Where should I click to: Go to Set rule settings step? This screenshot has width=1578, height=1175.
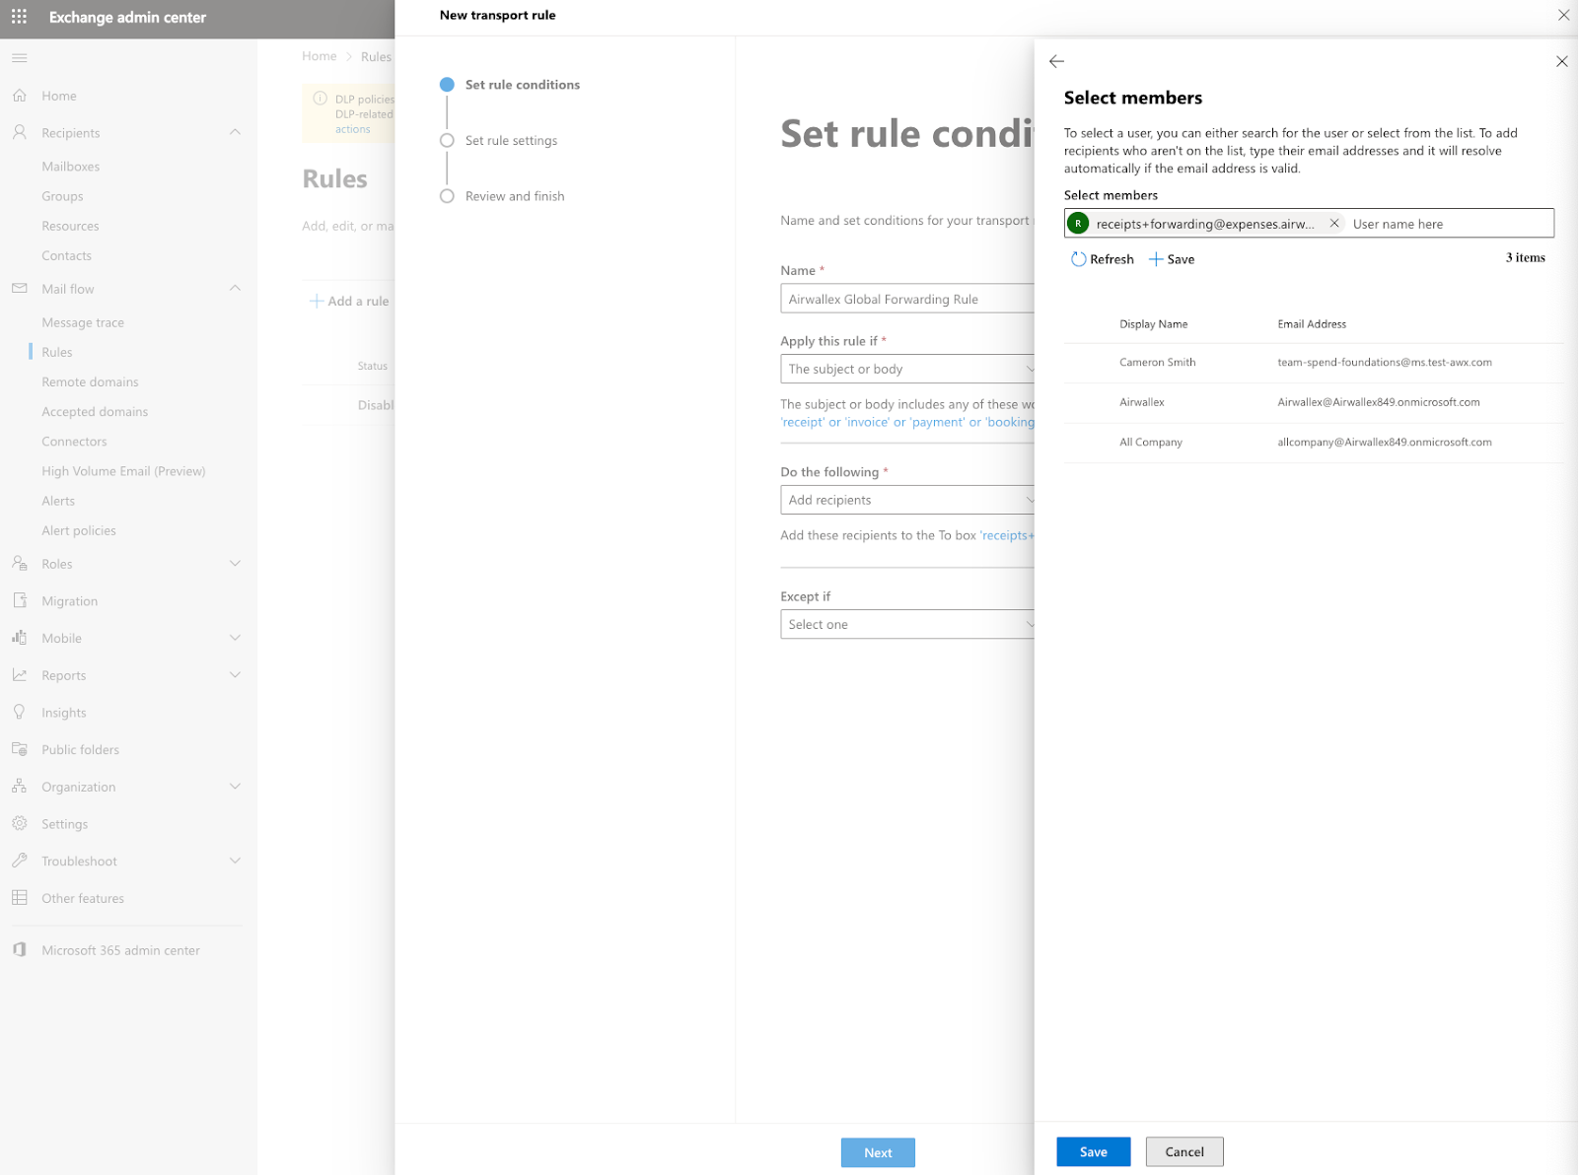[x=511, y=141]
